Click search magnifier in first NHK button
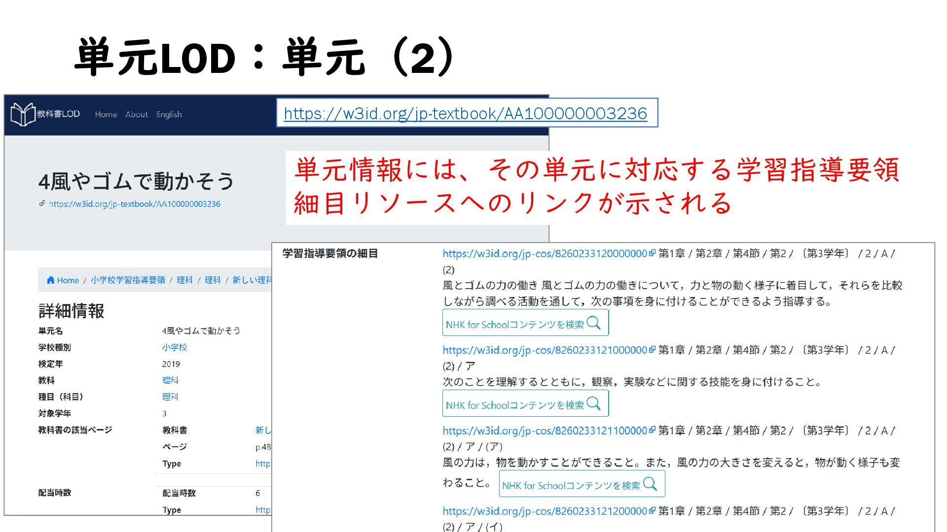Image resolution: width=947 pixels, height=532 pixels. click(594, 323)
